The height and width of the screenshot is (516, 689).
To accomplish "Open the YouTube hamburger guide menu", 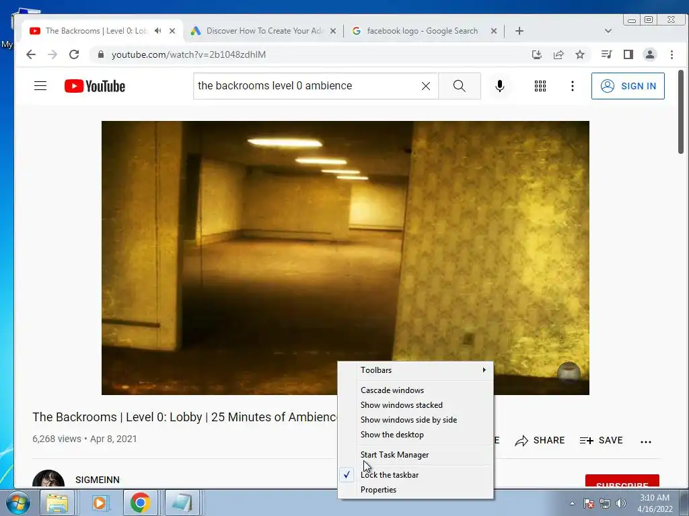I will tap(40, 85).
